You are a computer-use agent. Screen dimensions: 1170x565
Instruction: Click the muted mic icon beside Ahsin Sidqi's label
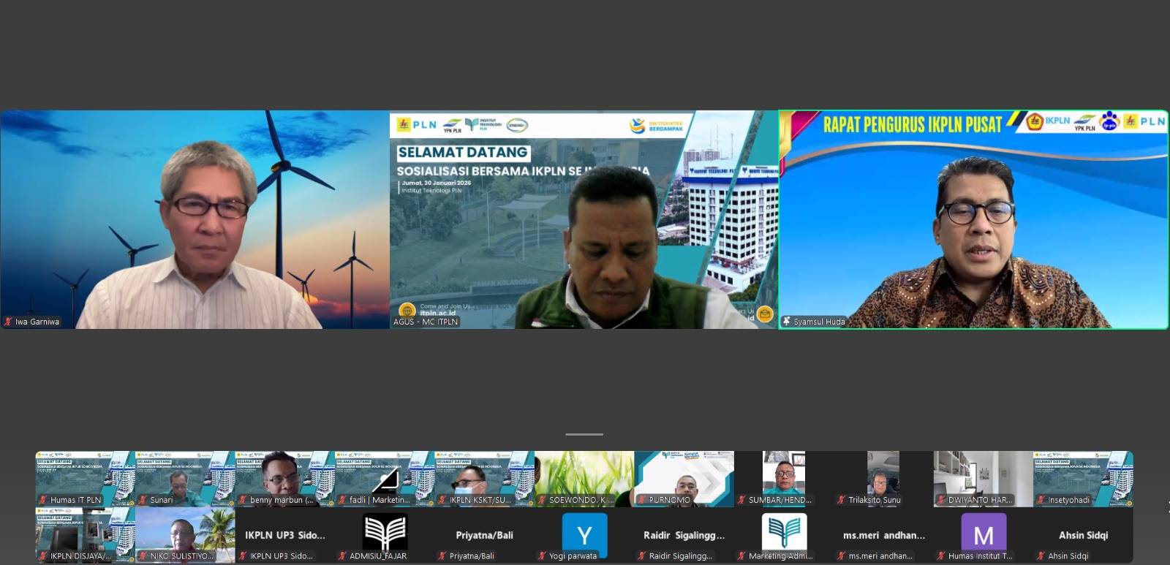1041,556
